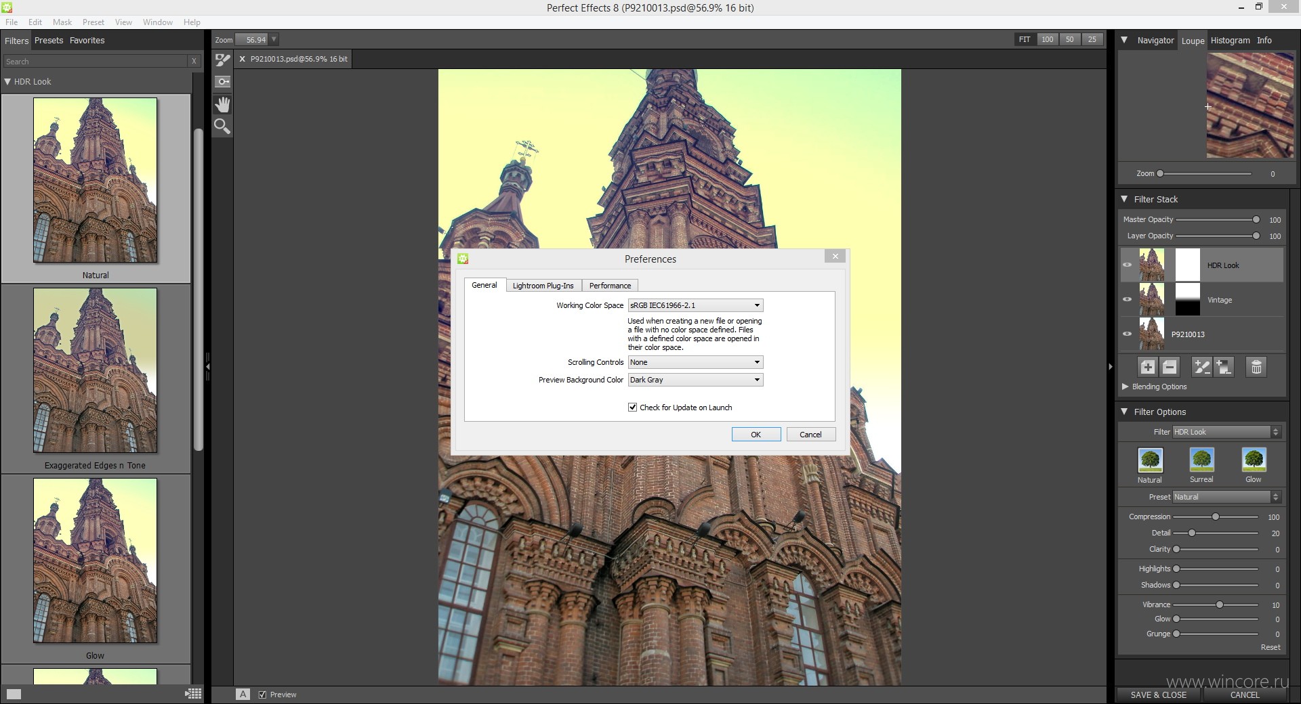Close the P9210013.psd document tab
The height and width of the screenshot is (704, 1301).
point(242,59)
